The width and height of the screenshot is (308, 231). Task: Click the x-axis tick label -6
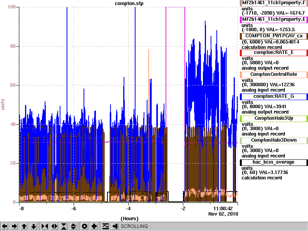[74, 208]
